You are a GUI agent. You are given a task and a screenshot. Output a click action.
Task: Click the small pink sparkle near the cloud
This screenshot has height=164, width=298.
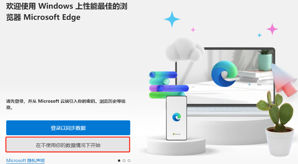[193, 30]
